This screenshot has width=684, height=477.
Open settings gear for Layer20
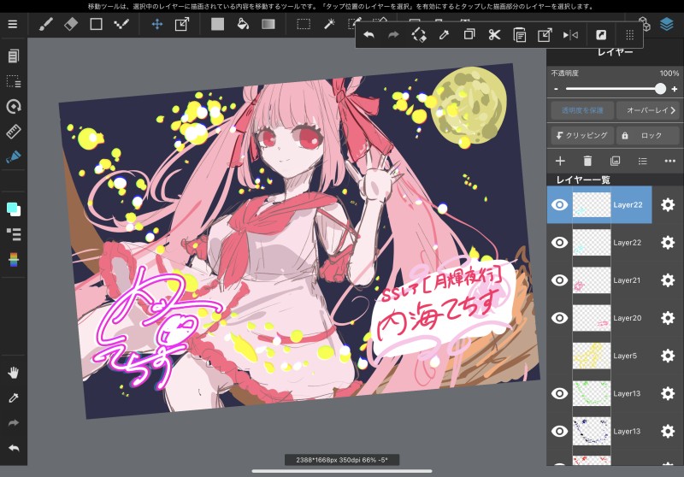click(x=668, y=318)
